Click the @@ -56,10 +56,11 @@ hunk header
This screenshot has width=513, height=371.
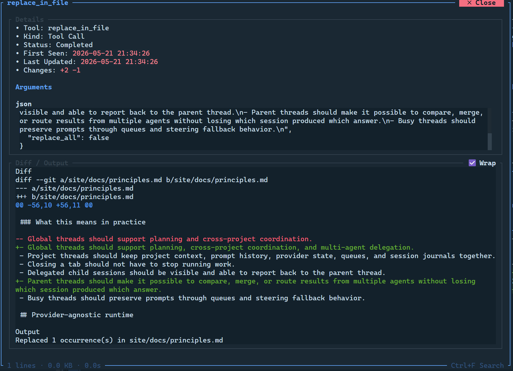pyautogui.click(x=54, y=205)
